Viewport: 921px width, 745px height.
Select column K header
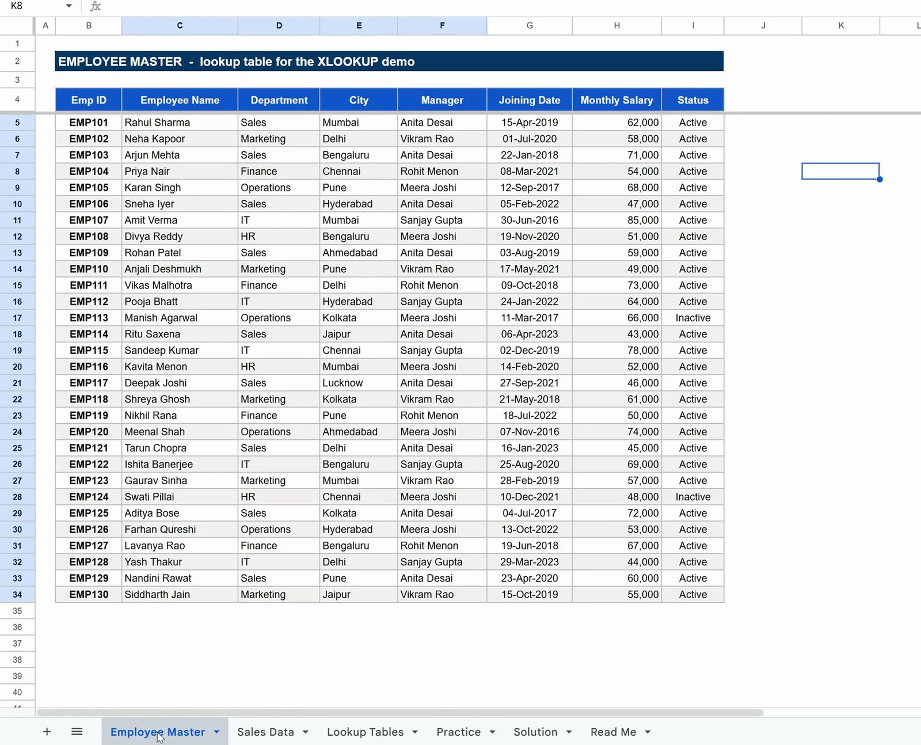pyautogui.click(x=841, y=25)
